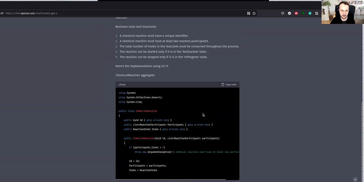
Task: Click the 'ChemicalReaction aggregate:' heading text
Action: coord(135,75)
